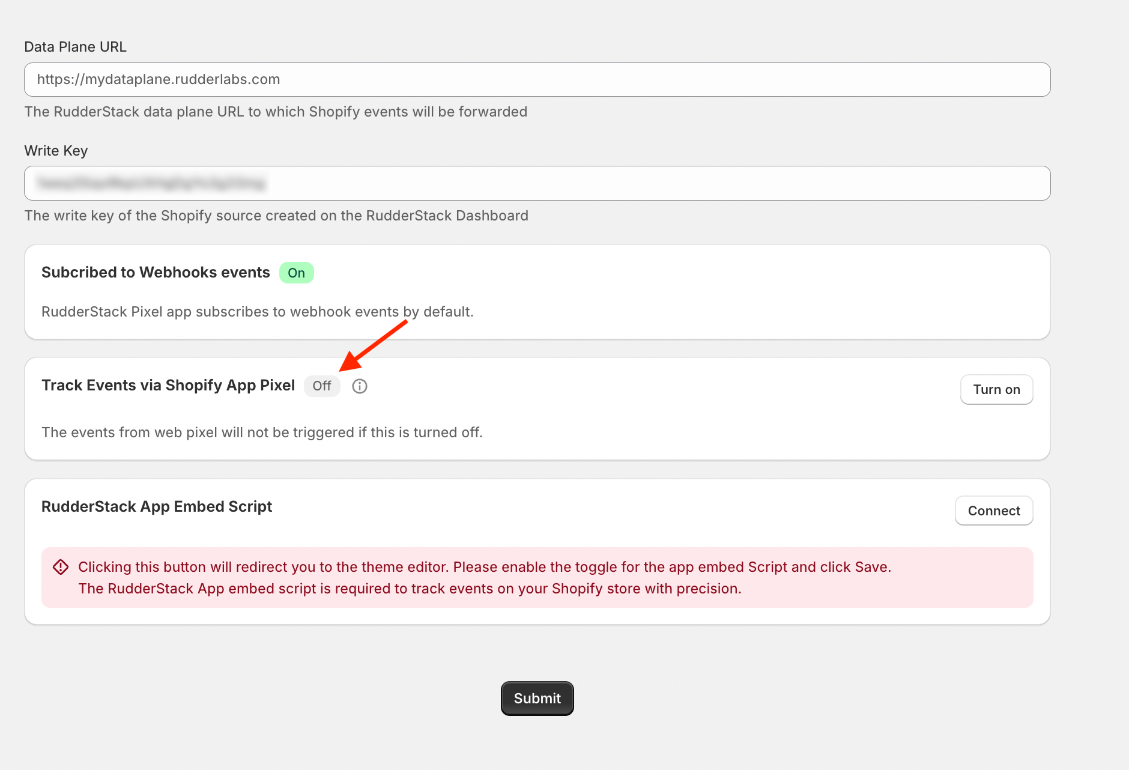
Task: Click the Off status badge for App Pixel
Action: pyautogui.click(x=322, y=386)
